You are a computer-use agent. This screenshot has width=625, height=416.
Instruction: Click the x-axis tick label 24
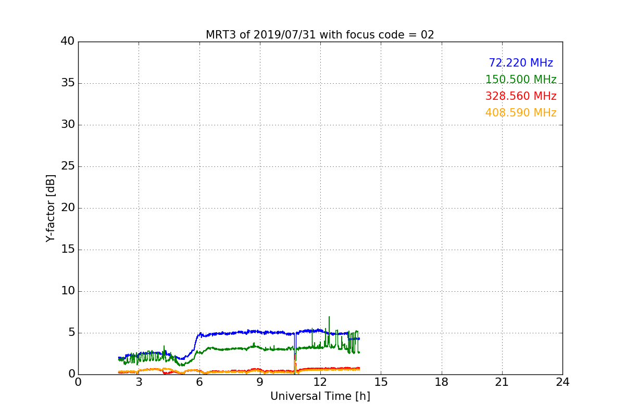click(562, 382)
